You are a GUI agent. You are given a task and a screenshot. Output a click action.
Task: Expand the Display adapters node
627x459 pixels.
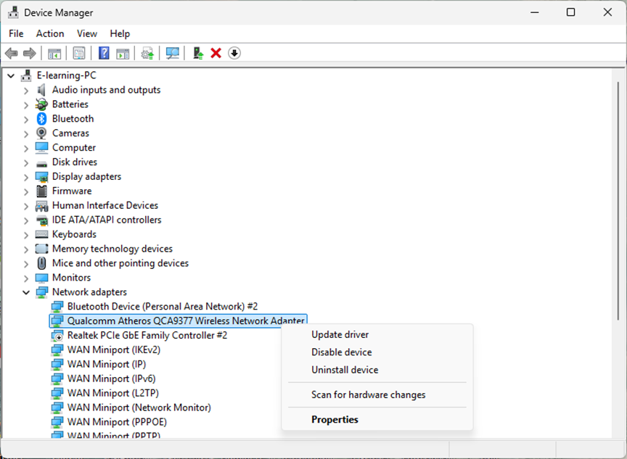pos(26,177)
